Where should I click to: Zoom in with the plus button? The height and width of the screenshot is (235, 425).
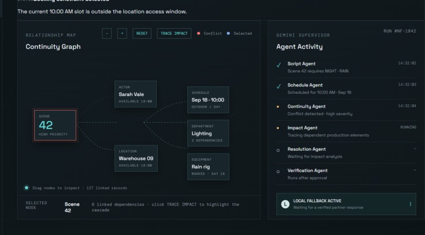coord(122,34)
